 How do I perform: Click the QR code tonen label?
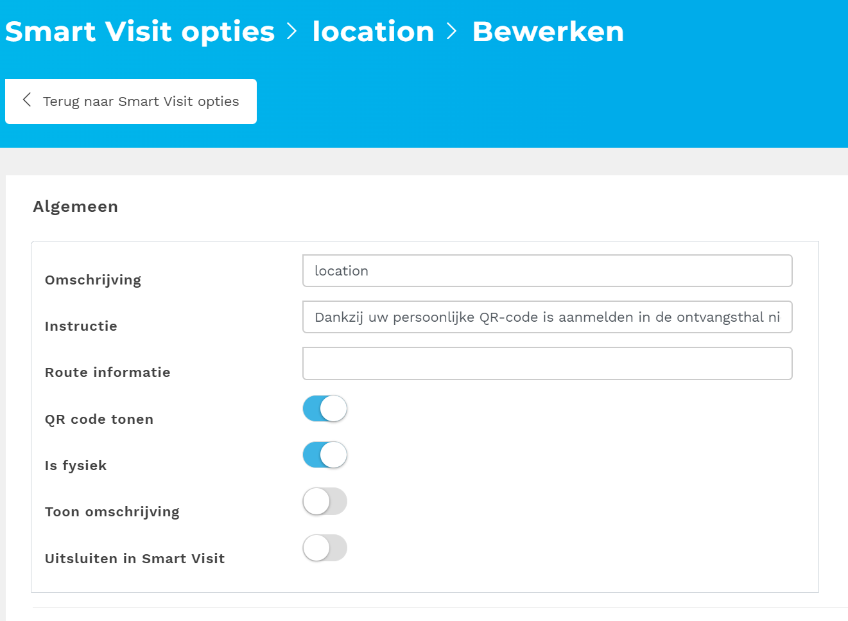click(99, 419)
